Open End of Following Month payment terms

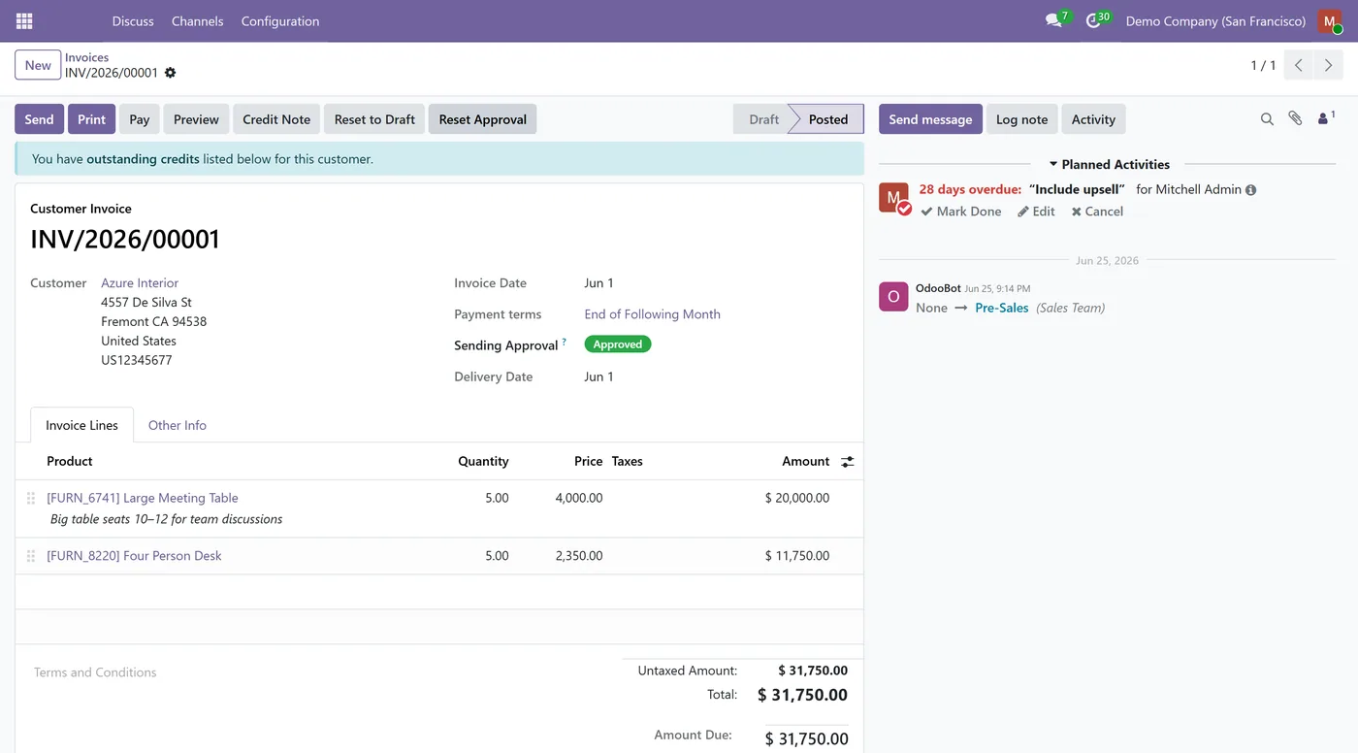click(652, 314)
